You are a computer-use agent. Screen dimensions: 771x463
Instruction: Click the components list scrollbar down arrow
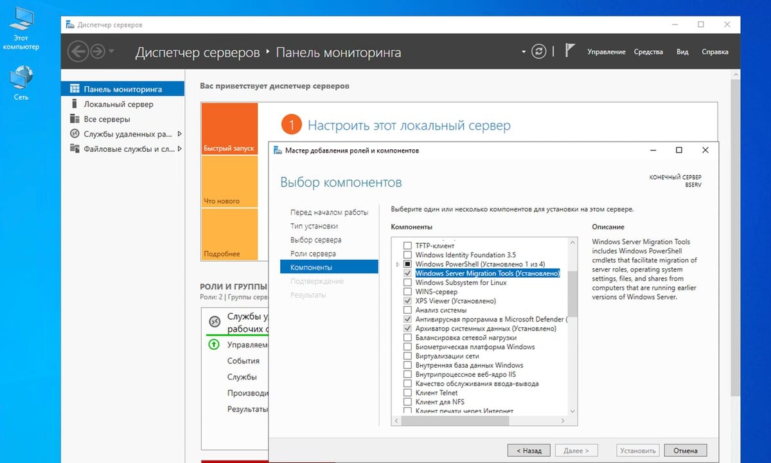(x=572, y=412)
